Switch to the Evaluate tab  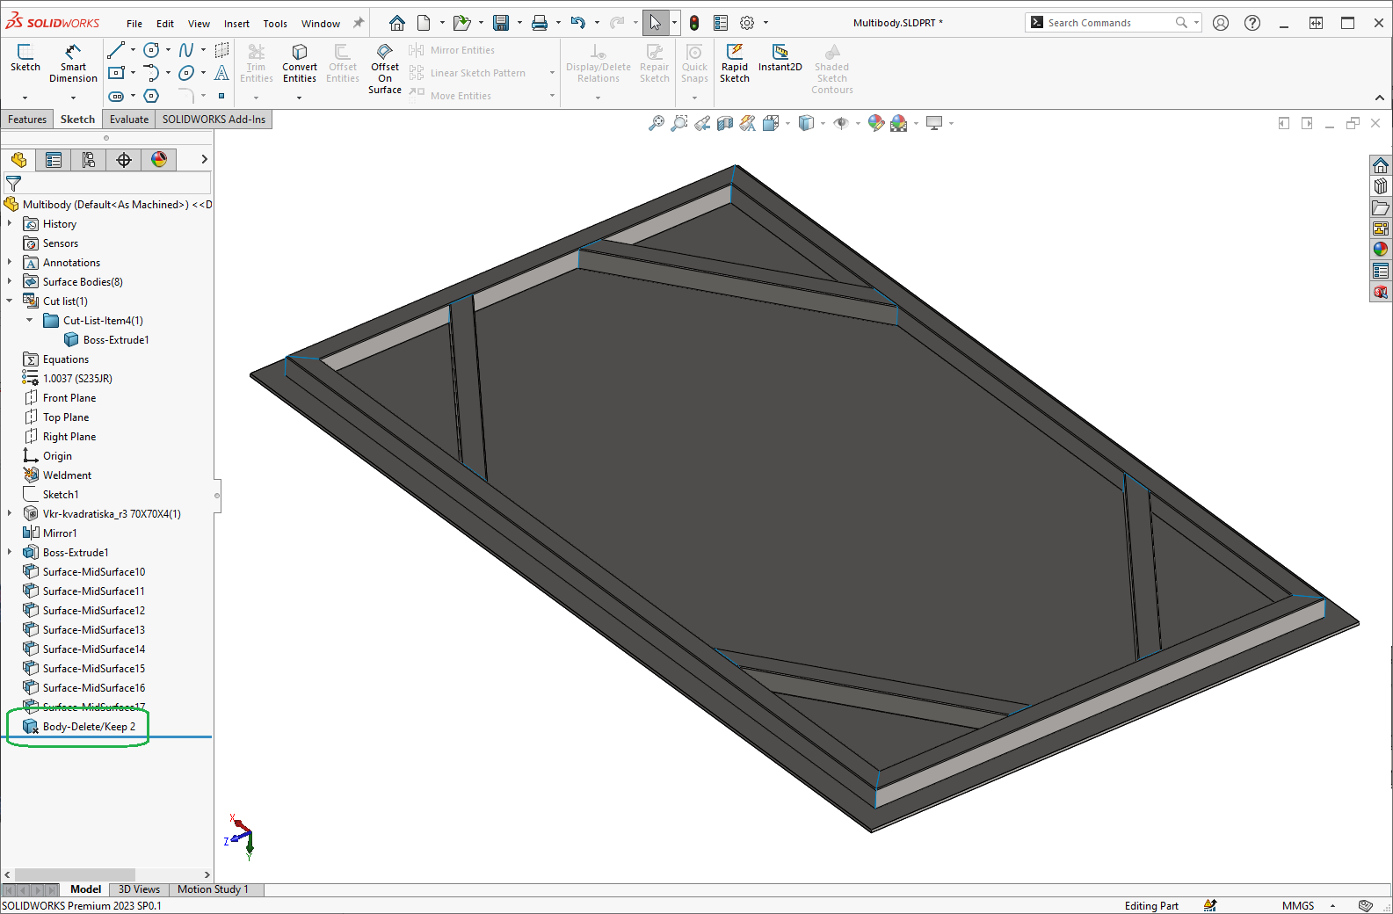[x=129, y=120]
